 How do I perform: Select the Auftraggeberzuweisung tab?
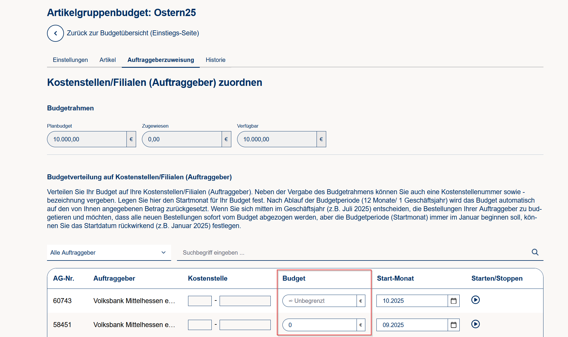pos(161,60)
